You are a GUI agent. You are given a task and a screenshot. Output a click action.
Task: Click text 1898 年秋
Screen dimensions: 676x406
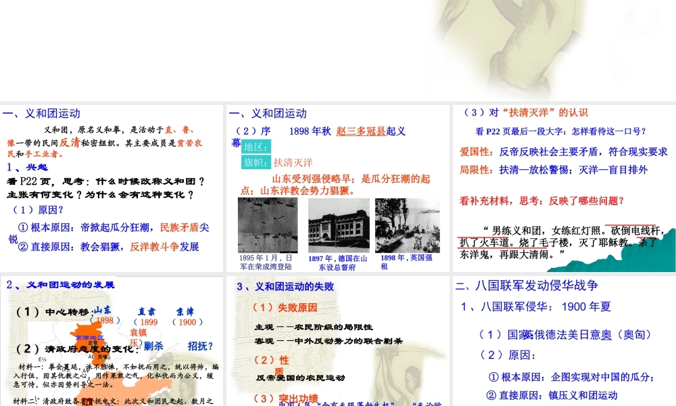tap(310, 131)
